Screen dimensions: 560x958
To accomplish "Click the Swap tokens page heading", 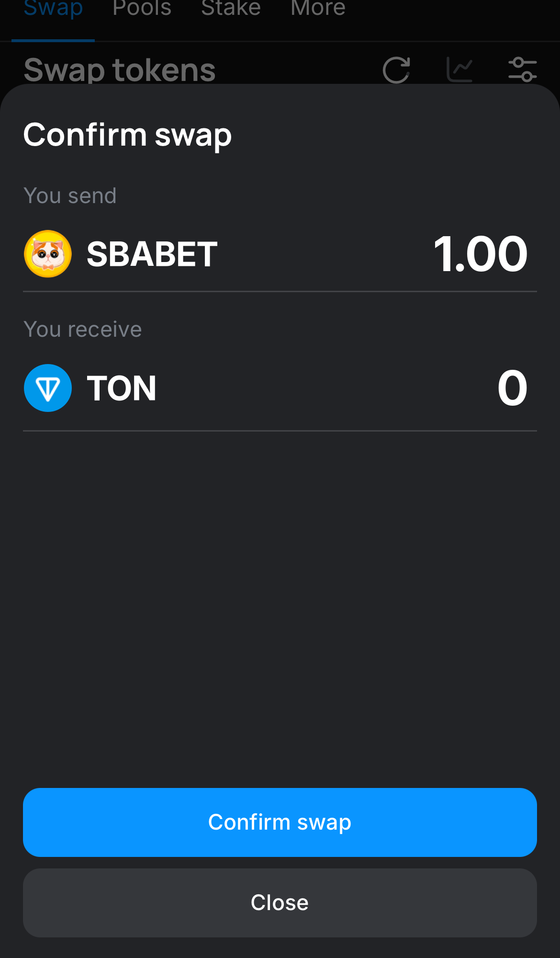I will (120, 70).
